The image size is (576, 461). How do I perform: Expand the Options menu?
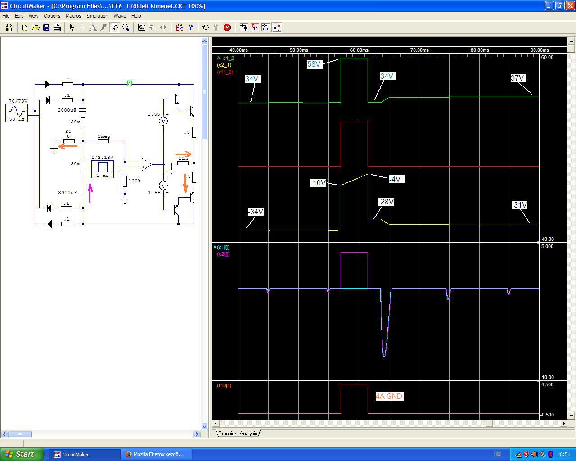click(52, 16)
